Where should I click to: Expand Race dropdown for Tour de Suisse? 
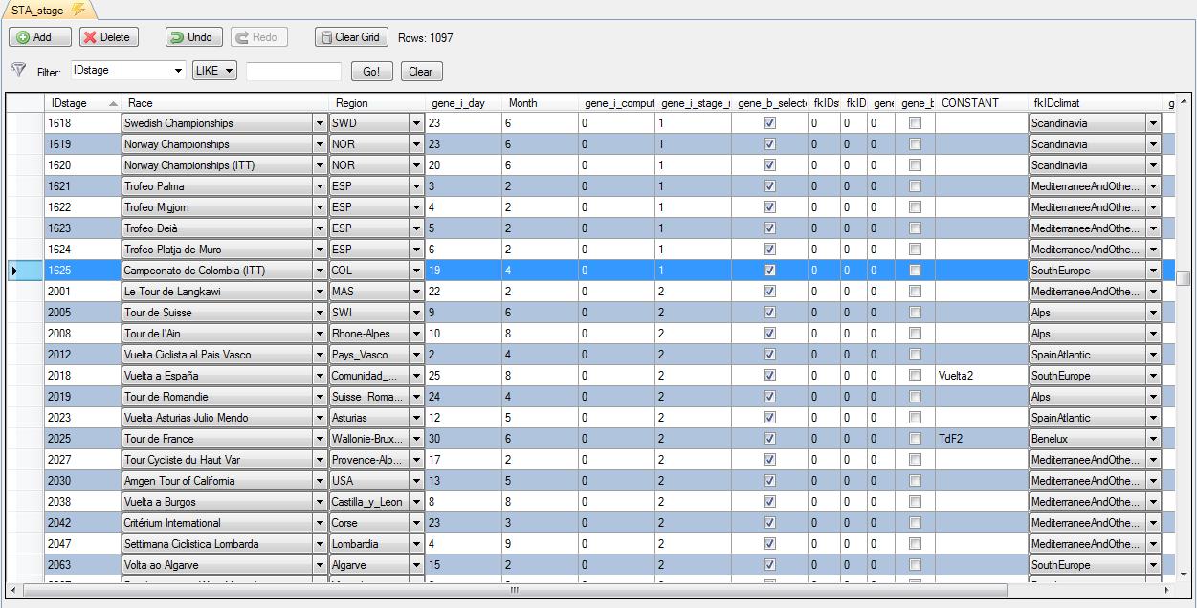(x=320, y=313)
